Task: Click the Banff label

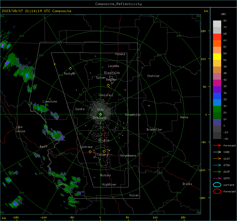Action: tap(43, 146)
